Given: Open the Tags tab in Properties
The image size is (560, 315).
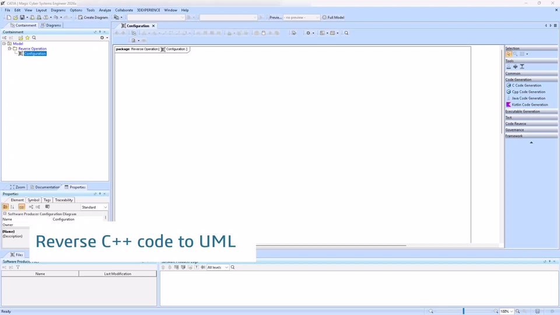Looking at the screenshot, I should point(47,200).
